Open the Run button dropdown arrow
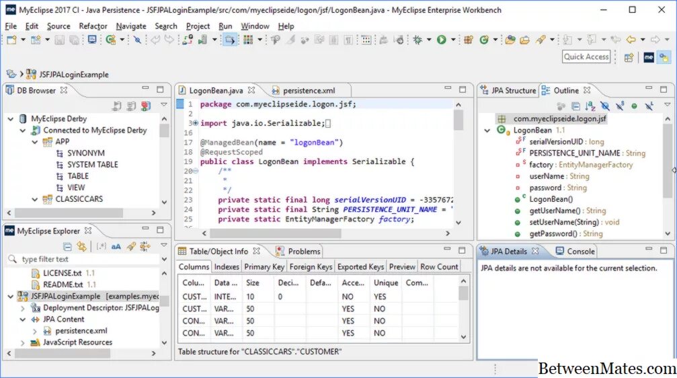 [x=453, y=40]
